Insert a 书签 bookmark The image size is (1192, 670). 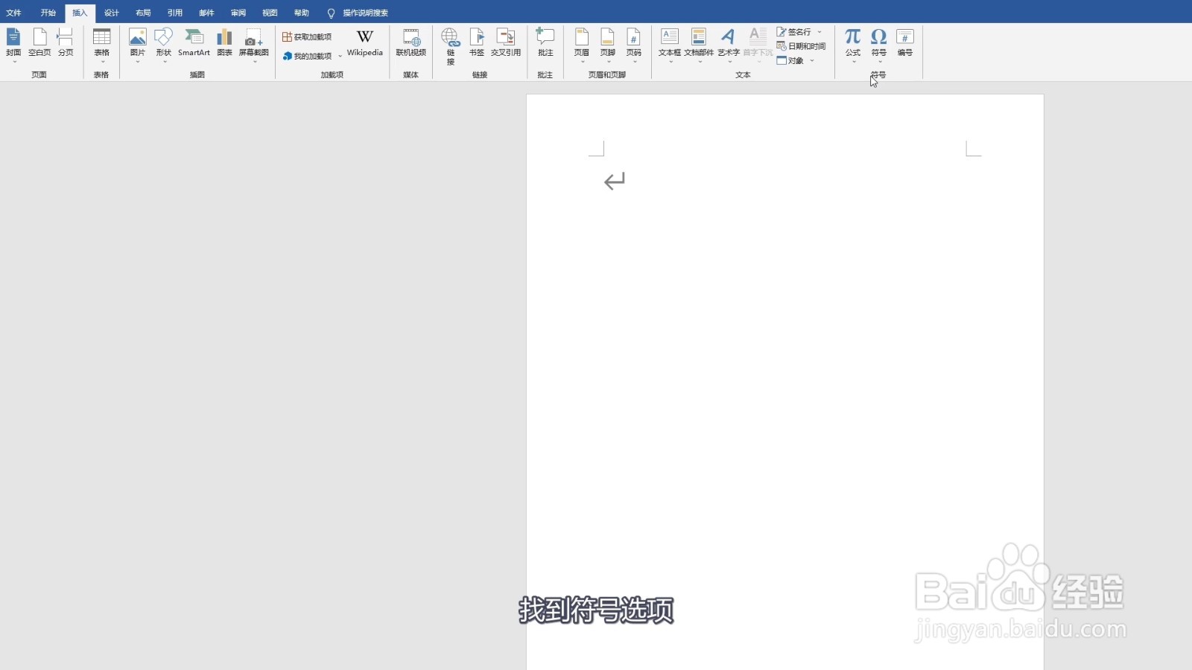(x=477, y=43)
